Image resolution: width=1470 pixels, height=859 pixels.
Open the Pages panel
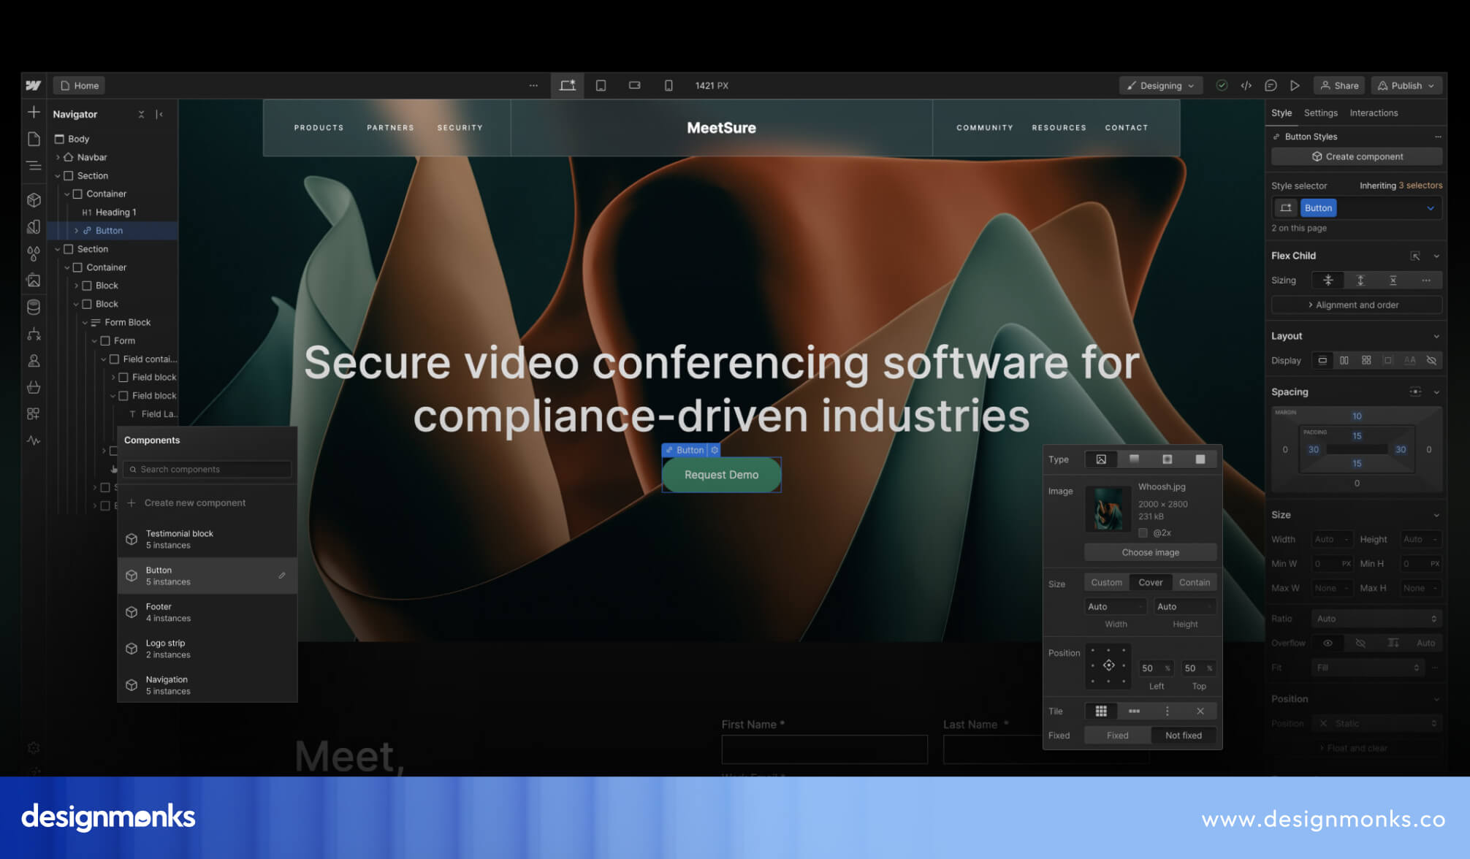[x=34, y=139]
